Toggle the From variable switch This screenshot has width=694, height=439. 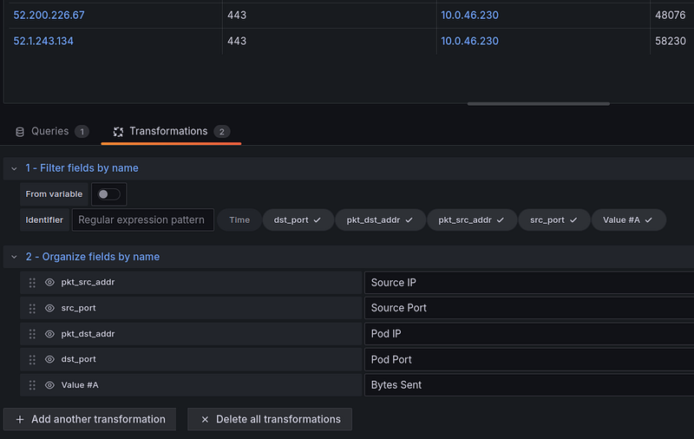pos(109,194)
